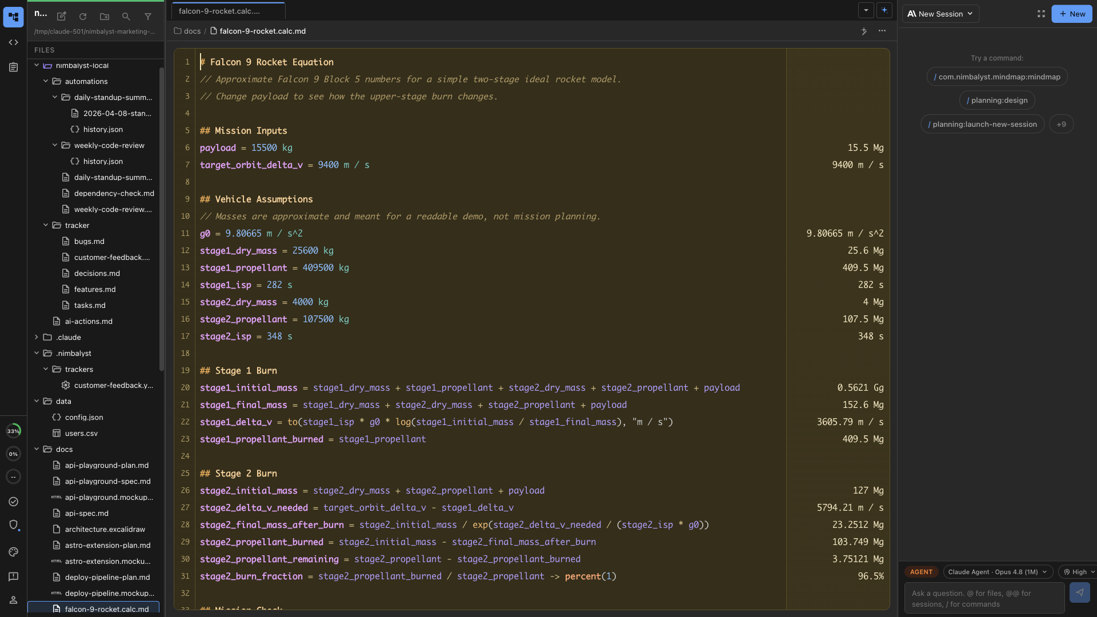Open the New Session dropdown
The width and height of the screenshot is (1097, 617).
click(x=940, y=14)
